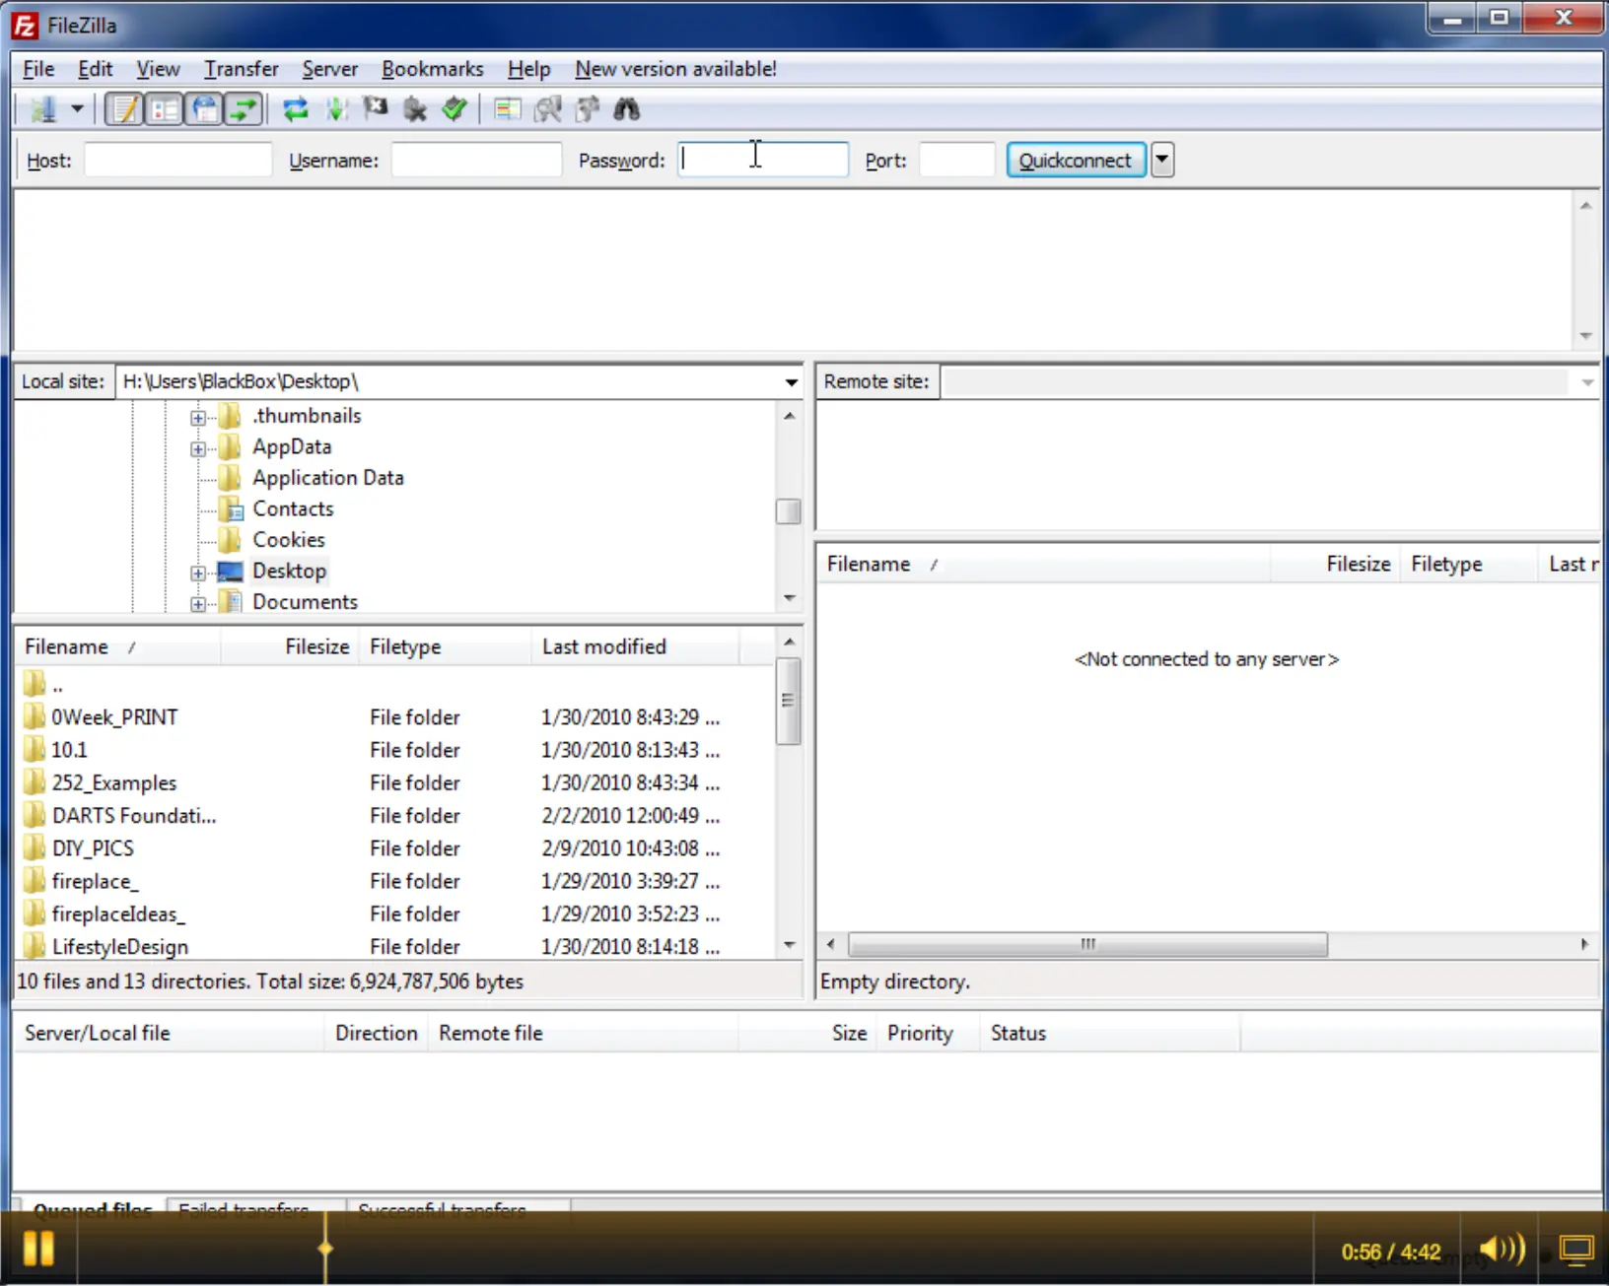Toggle local directory tree view icon
1609x1286 pixels.
[165, 109]
